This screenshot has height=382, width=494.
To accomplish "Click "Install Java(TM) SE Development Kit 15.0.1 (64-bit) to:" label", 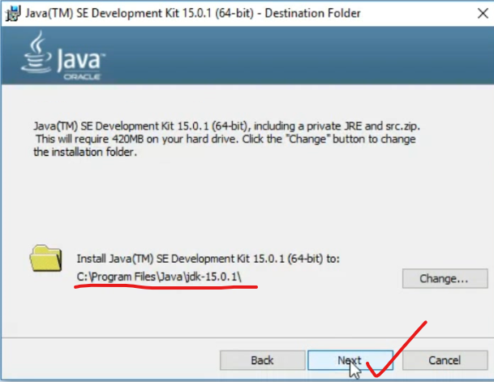I will (208, 259).
